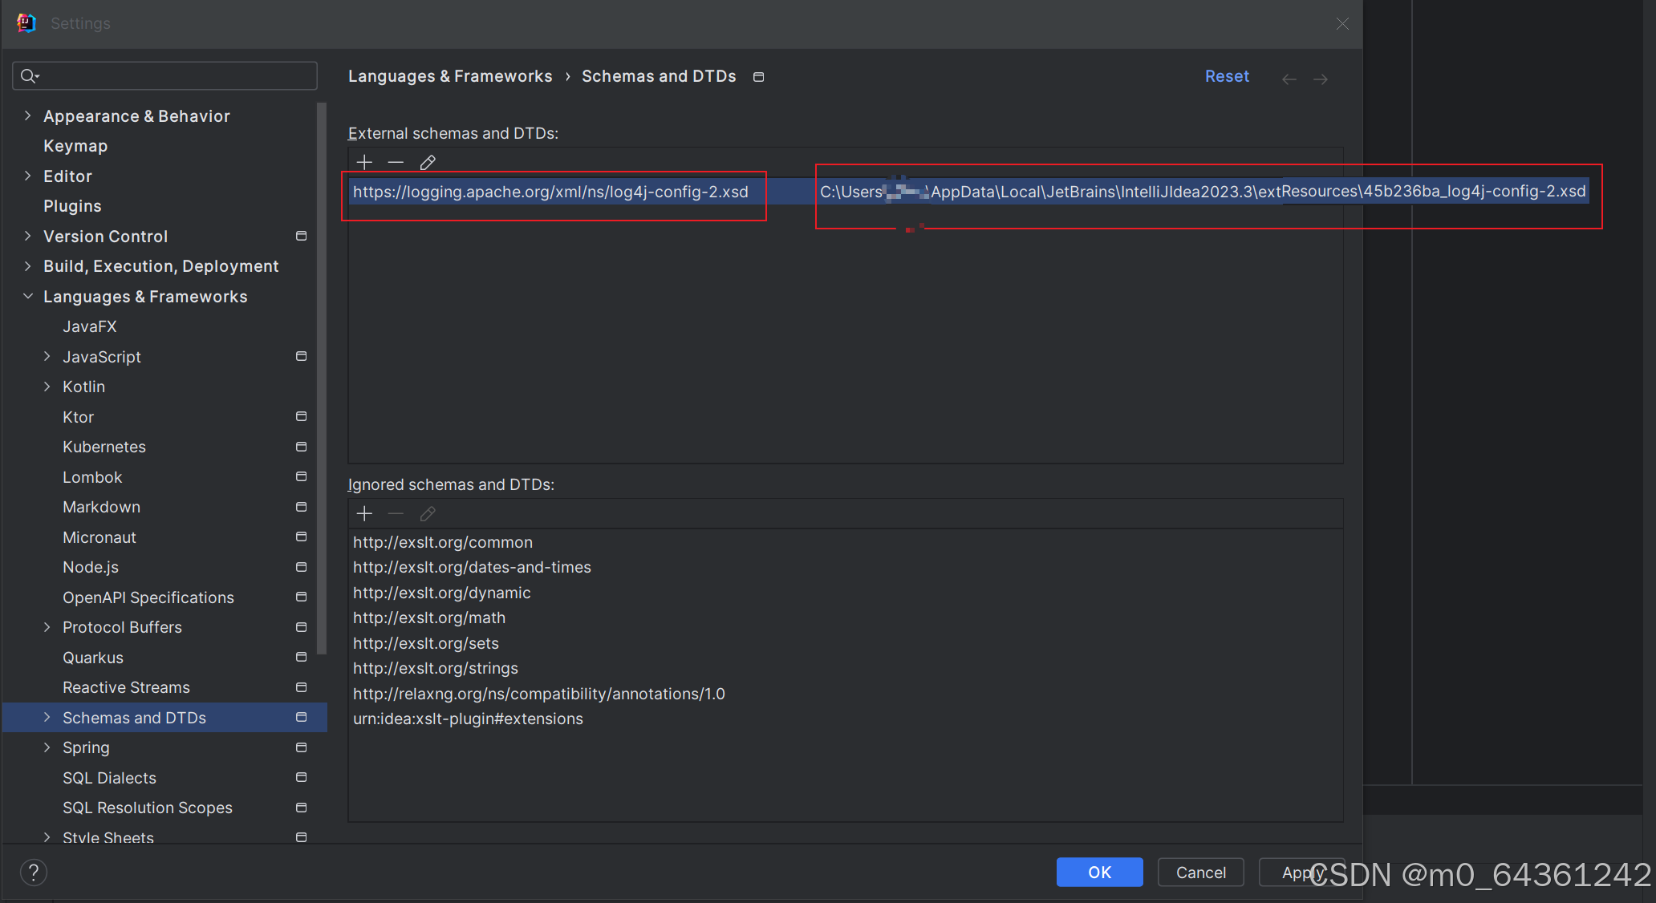Edit the log4j schema mapping with the pencil icon

click(428, 162)
